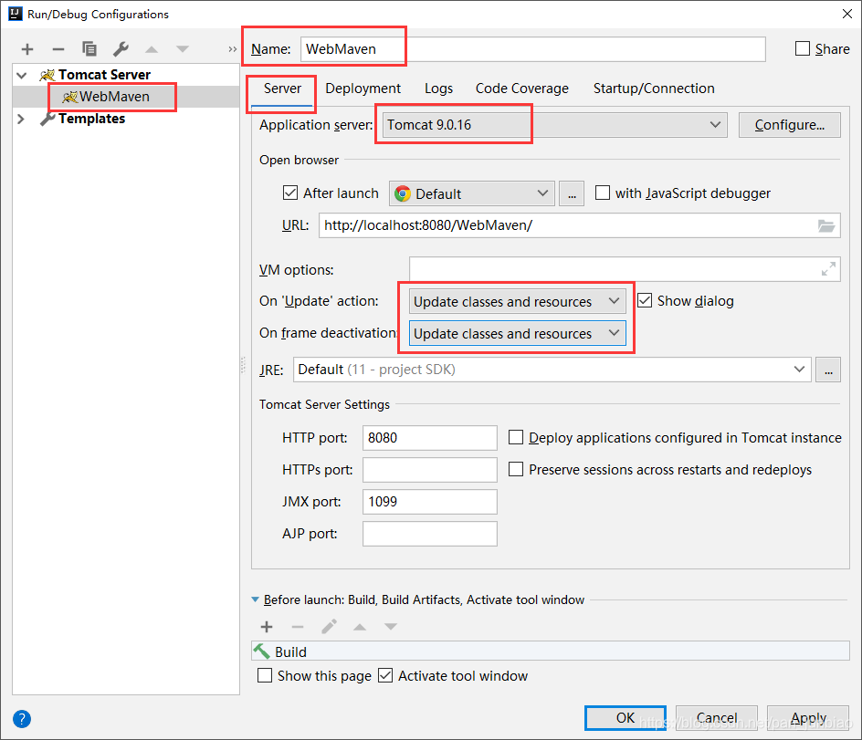Click into the HTTPs port field
The image size is (862, 740).
click(430, 470)
